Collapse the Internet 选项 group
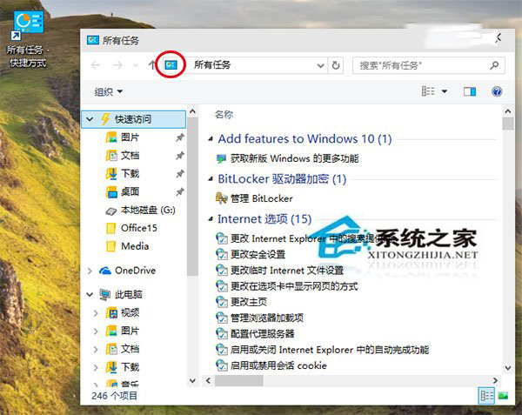 [211, 219]
